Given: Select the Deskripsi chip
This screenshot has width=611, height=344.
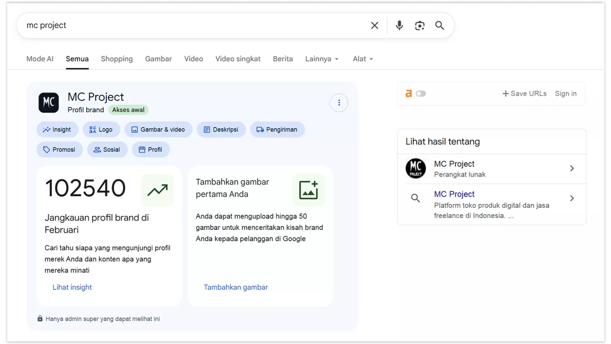Looking at the screenshot, I should 221,129.
